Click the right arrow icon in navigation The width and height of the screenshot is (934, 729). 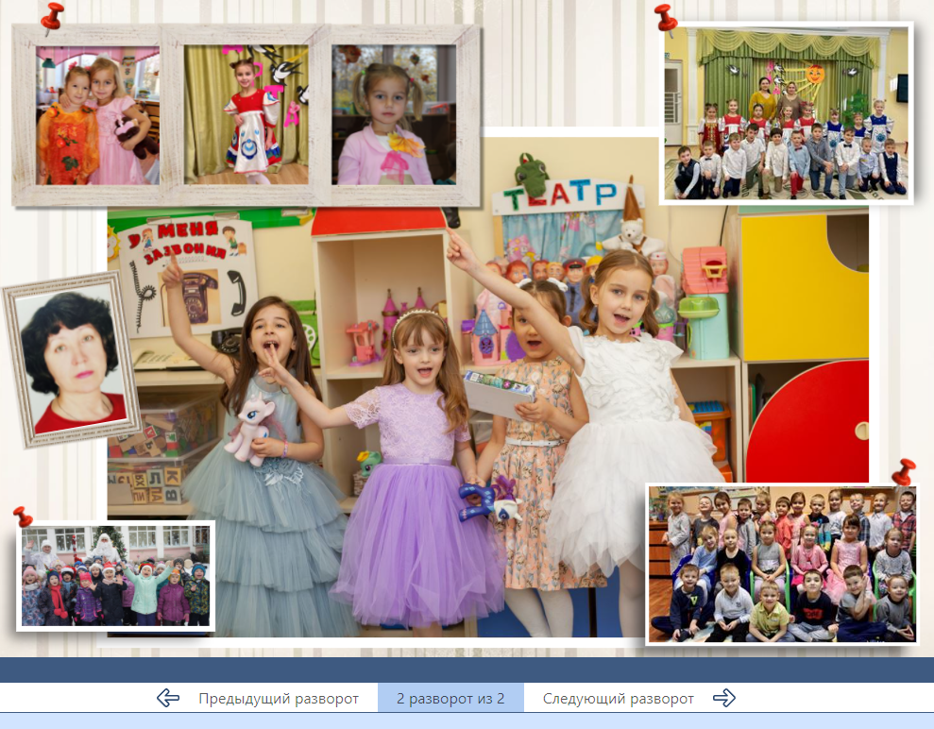[x=724, y=699]
